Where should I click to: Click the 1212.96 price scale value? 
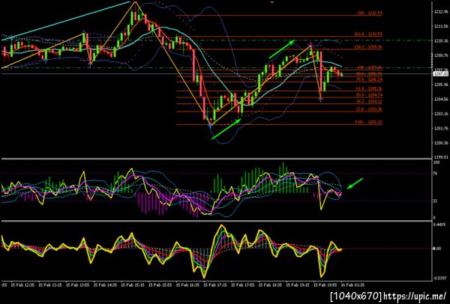[x=439, y=11]
